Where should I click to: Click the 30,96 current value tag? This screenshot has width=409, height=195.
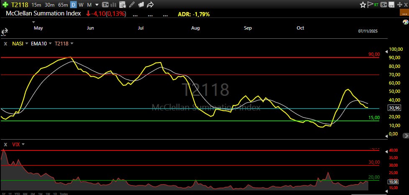(x=394, y=108)
